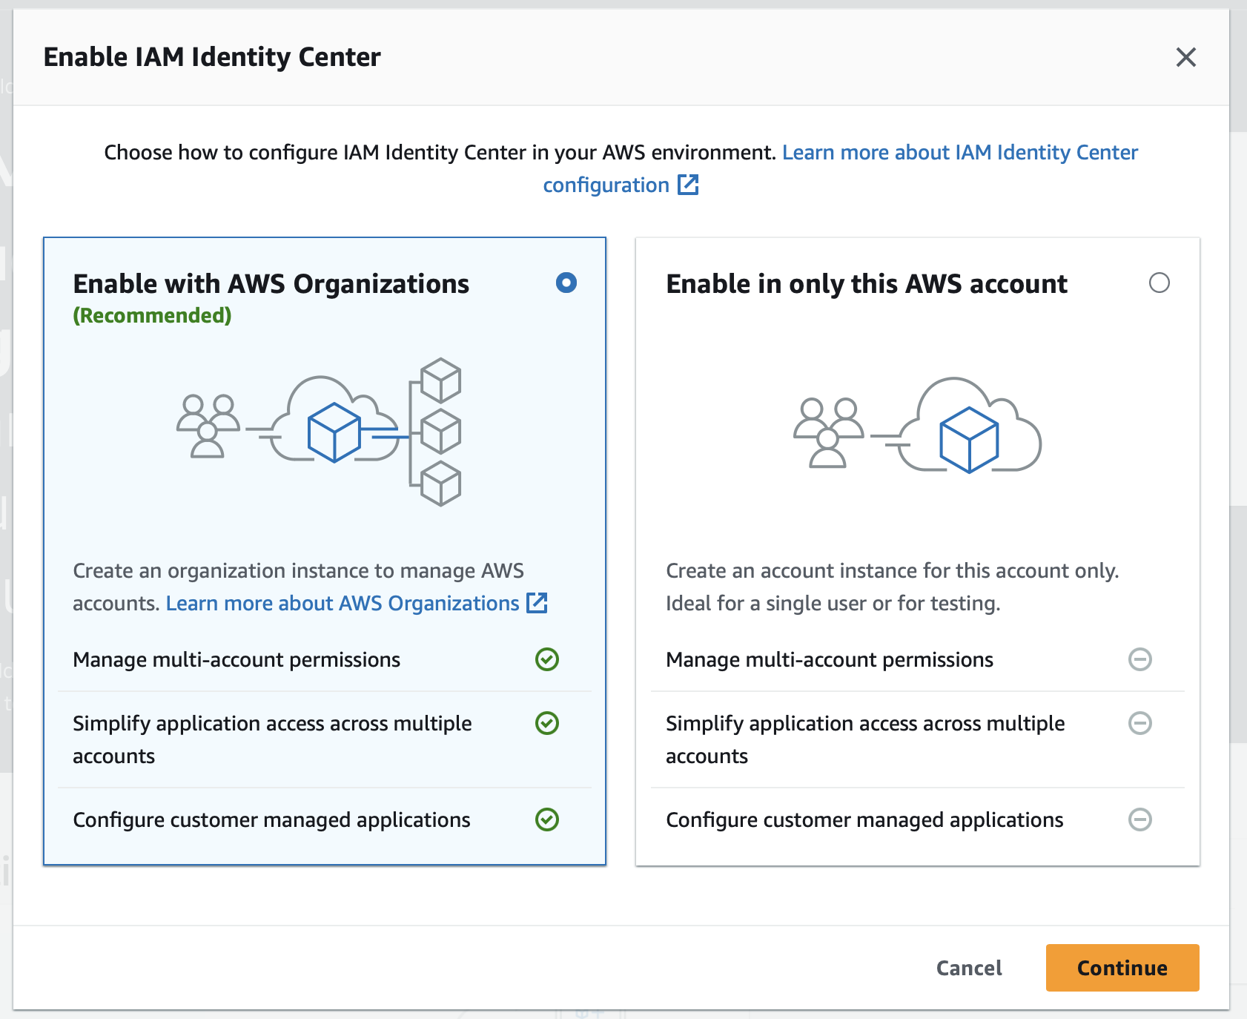Viewport: 1247px width, 1019px height.
Task: Click the minus icon for Configure customer managed applications
Action: [x=1141, y=820]
